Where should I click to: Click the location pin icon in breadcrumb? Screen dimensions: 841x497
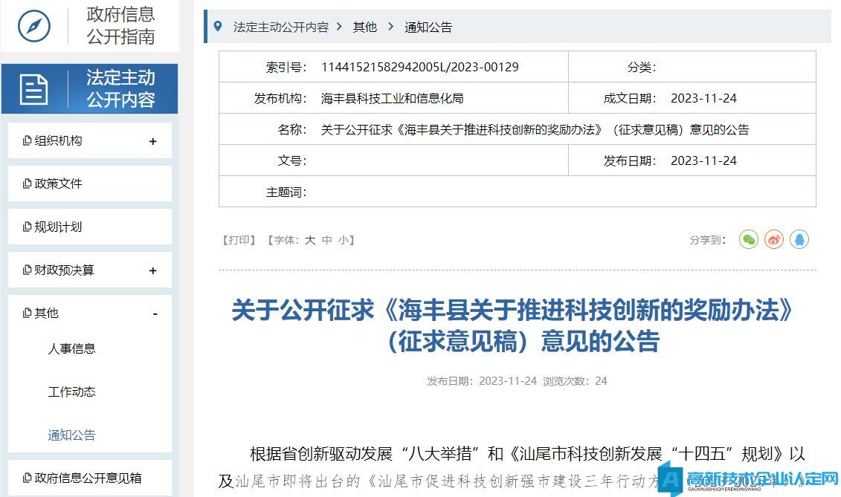coord(218,27)
